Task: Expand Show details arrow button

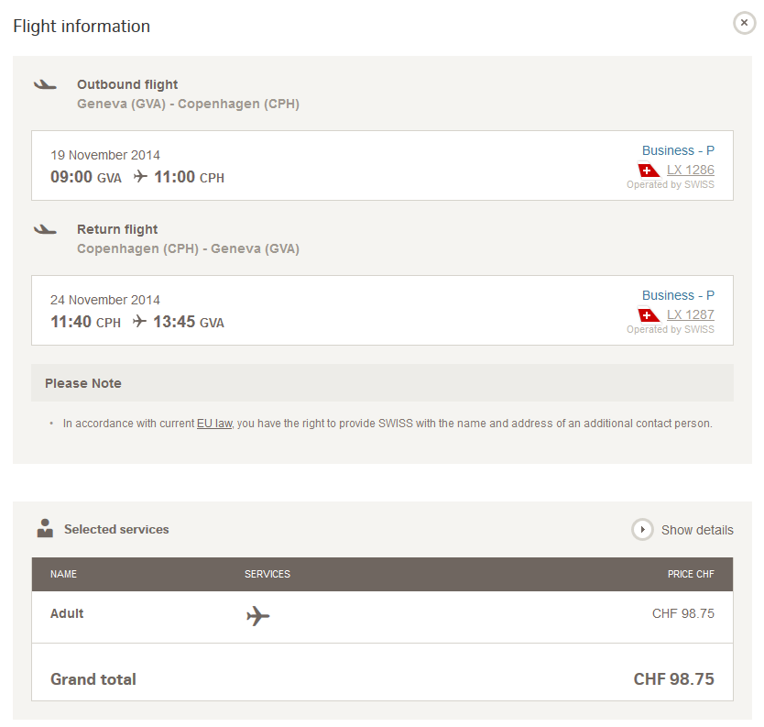Action: tap(642, 530)
